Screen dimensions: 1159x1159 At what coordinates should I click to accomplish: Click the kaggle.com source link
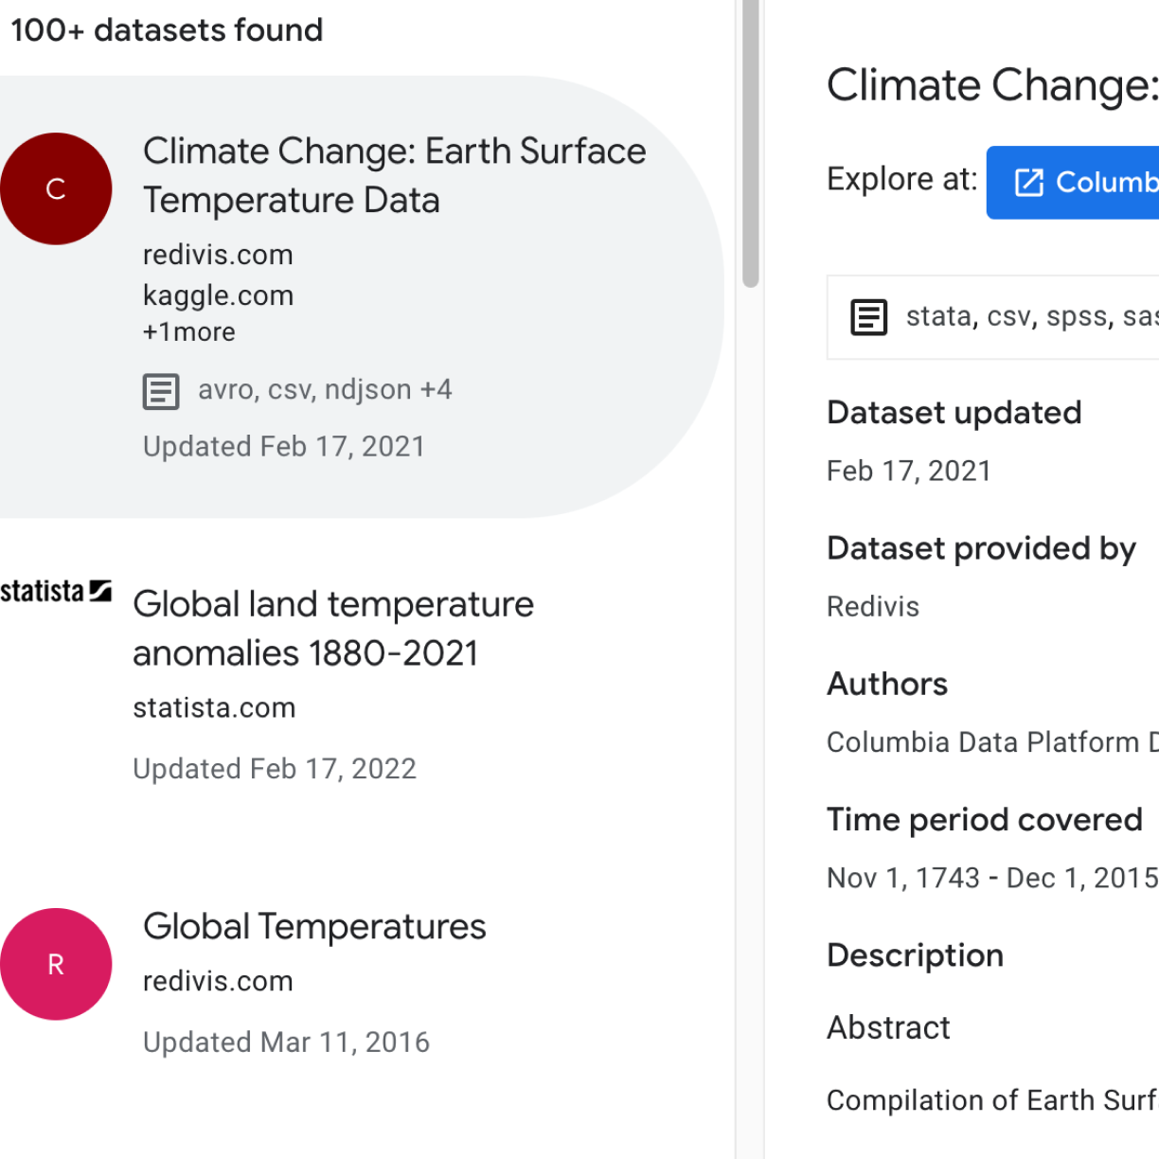coord(218,295)
